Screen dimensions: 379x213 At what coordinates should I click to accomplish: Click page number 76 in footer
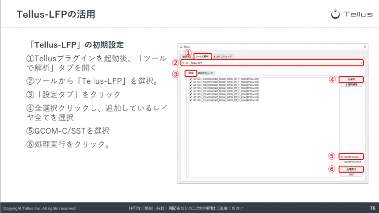point(373,208)
